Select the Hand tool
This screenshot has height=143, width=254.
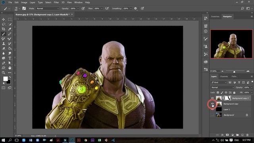(10, 68)
